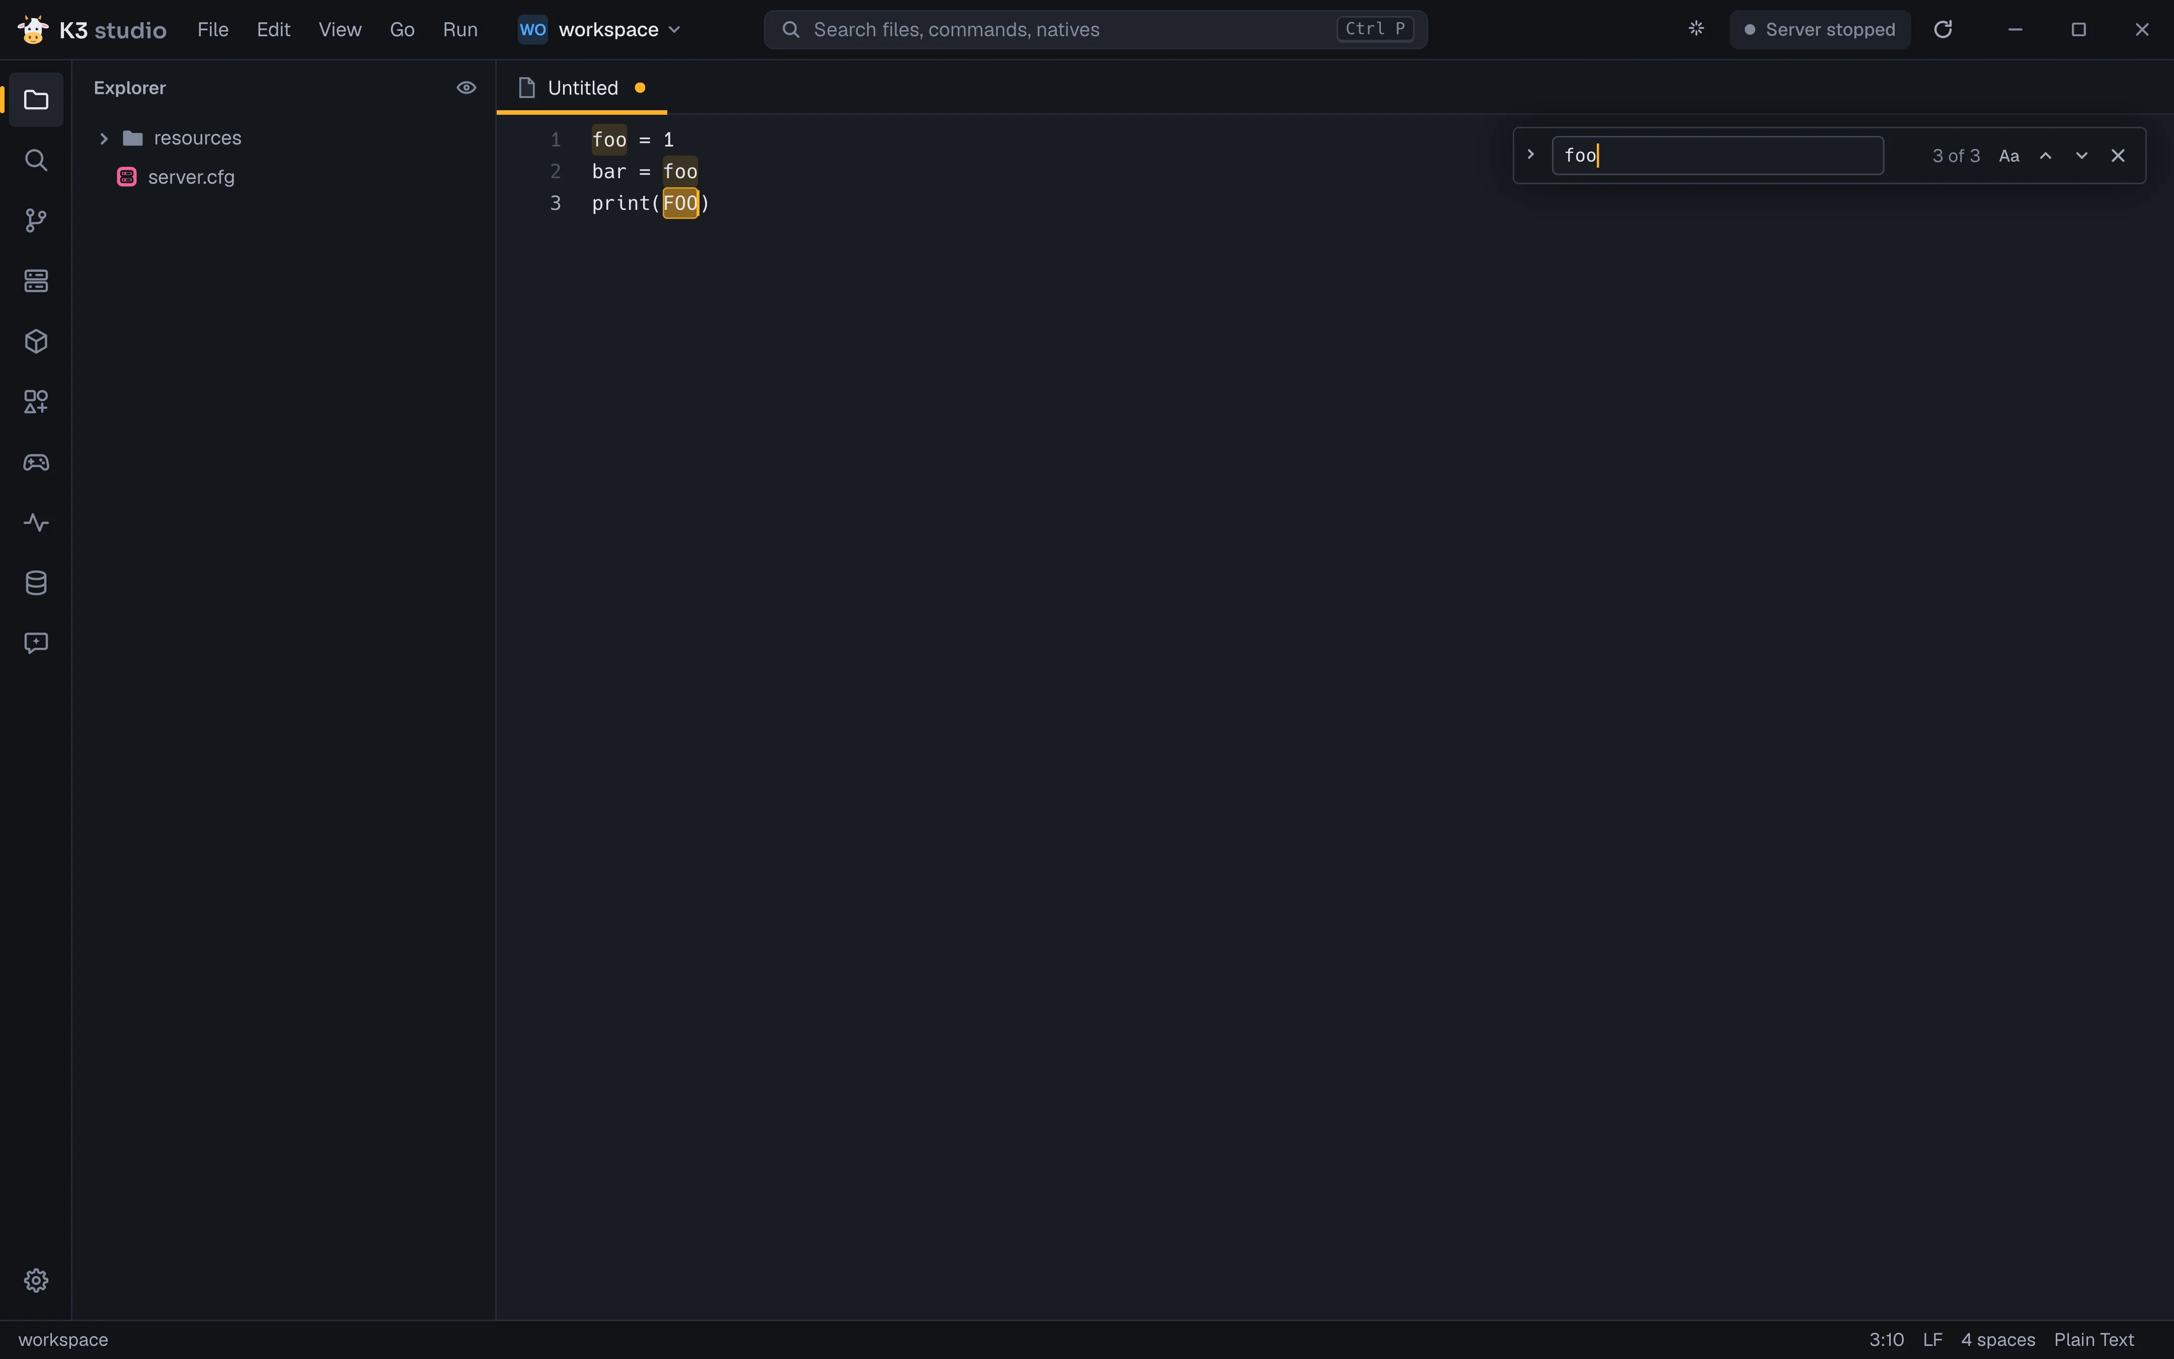Click line number 2 in gutter

pos(555,171)
